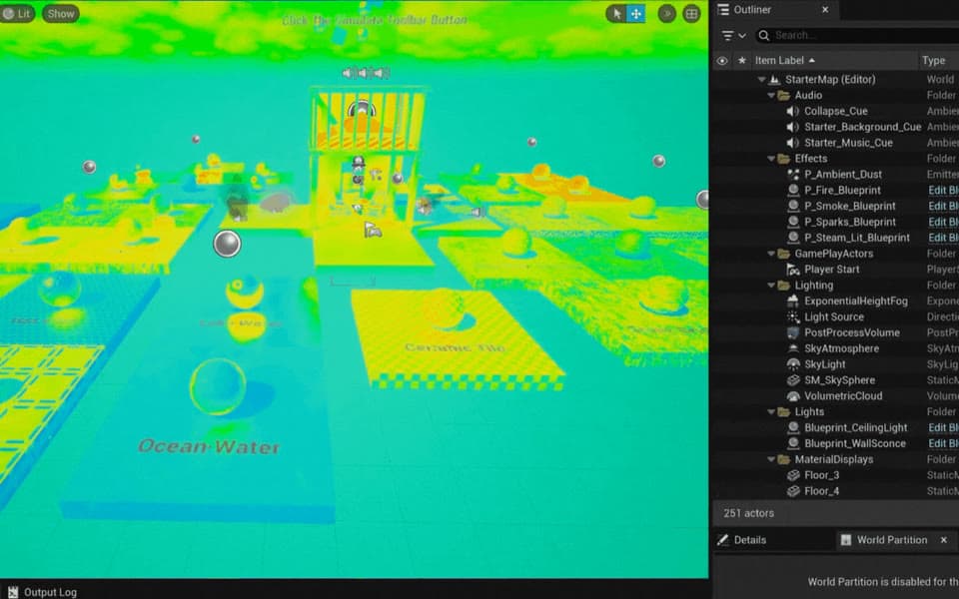Screen dimensions: 959x599
Task: Collapse the GamePlayActors folder arrow
Action: click(771, 254)
